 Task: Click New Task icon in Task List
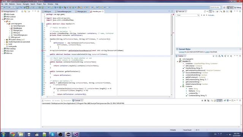tap(205, 11)
